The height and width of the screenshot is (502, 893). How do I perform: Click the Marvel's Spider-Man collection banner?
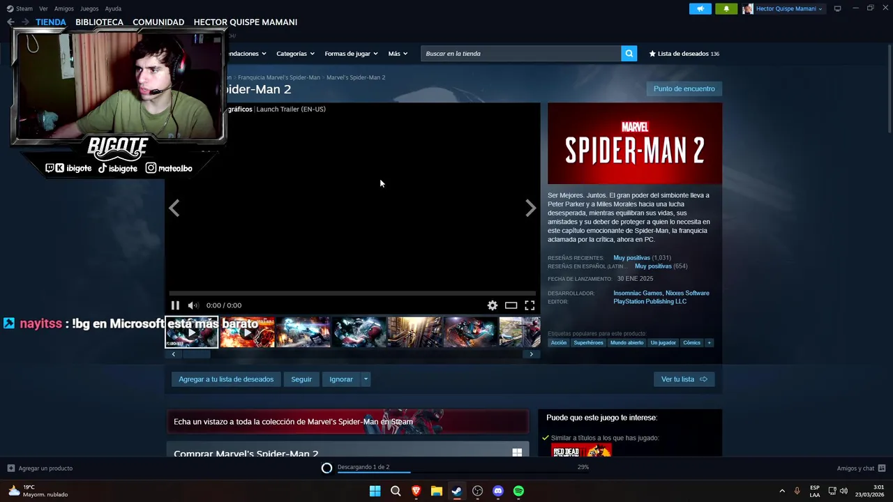click(x=347, y=422)
